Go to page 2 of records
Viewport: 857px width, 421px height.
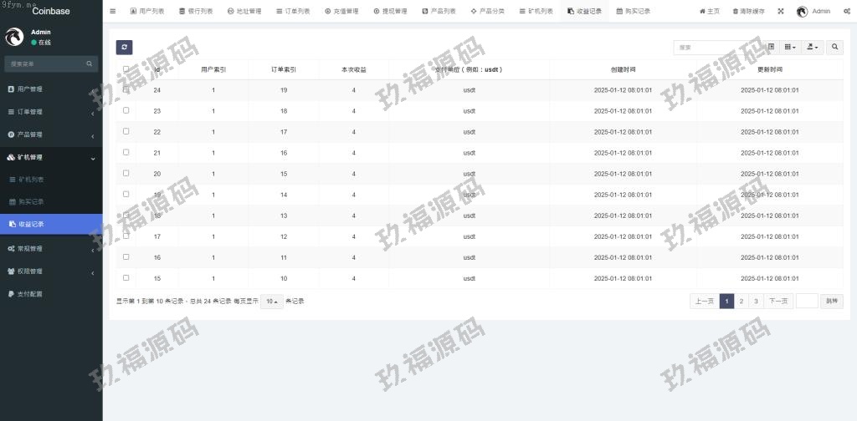click(x=742, y=302)
